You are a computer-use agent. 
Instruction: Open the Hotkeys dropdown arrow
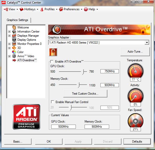(37, 9)
